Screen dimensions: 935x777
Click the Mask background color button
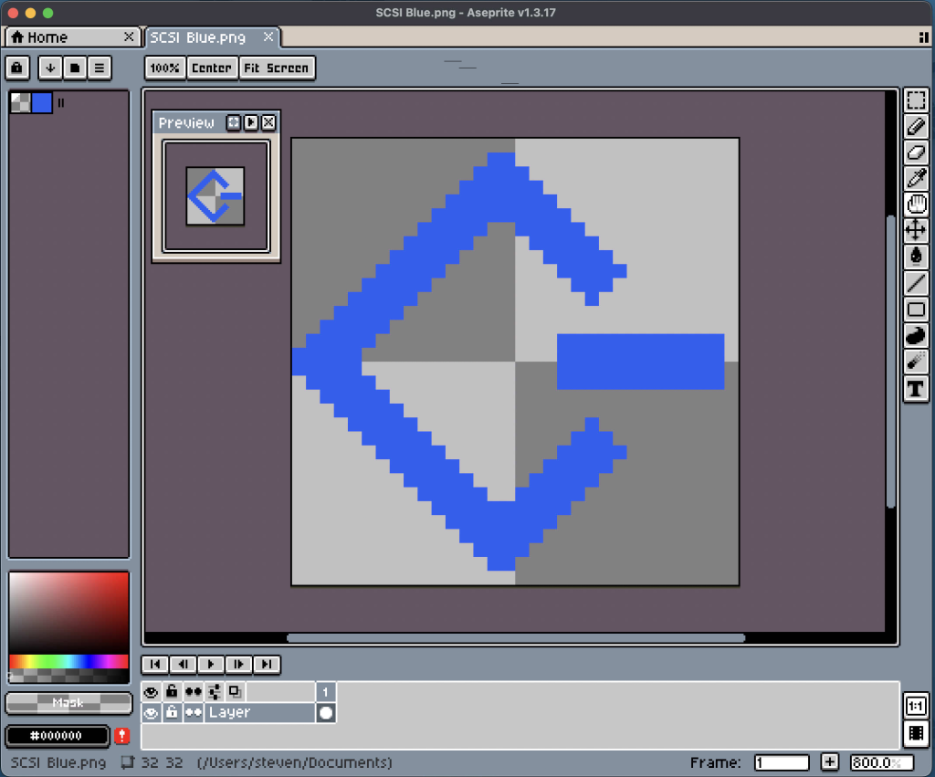click(x=68, y=703)
